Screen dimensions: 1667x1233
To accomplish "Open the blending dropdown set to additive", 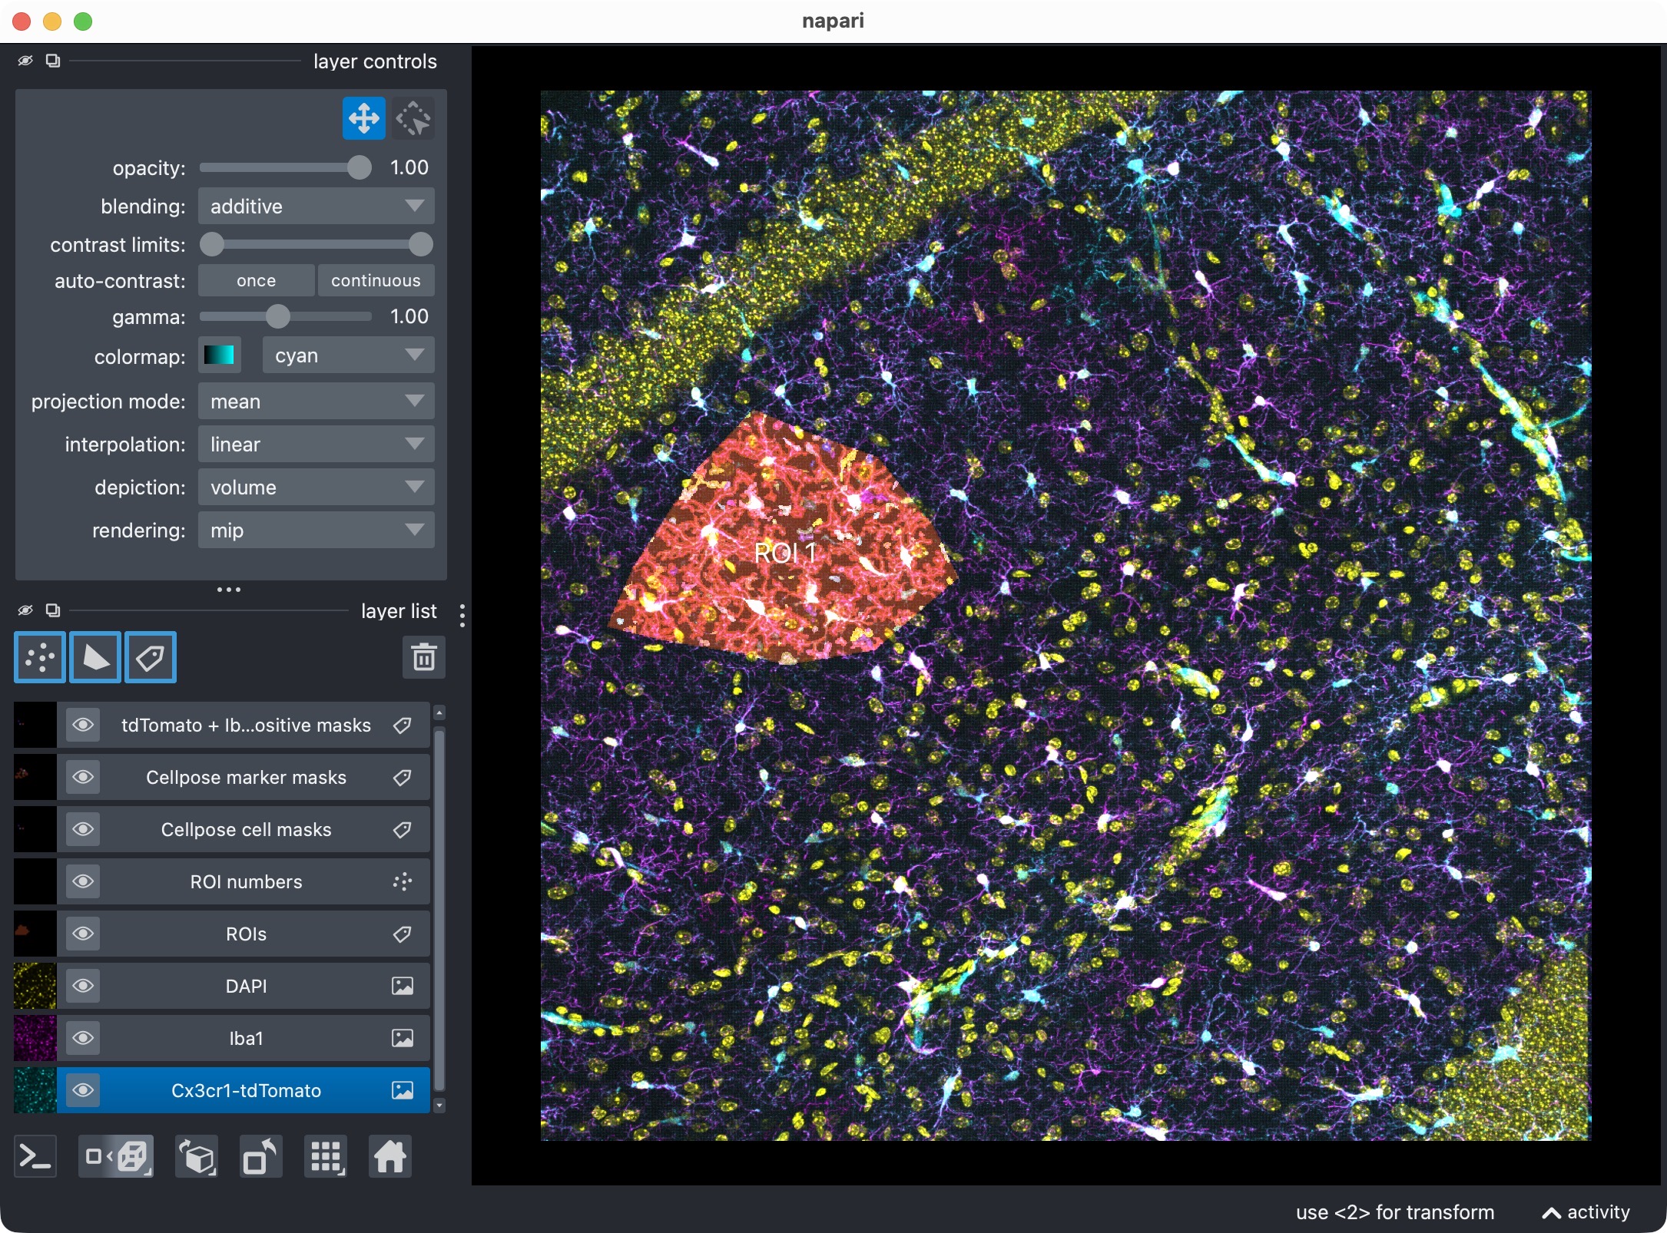I will point(316,207).
